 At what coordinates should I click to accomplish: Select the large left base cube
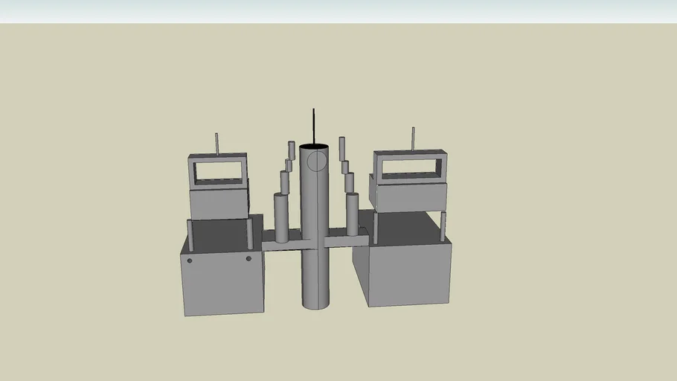pyautogui.click(x=222, y=265)
